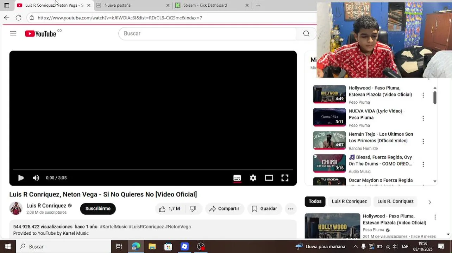Viewport: 452px width, 253px height.
Task: Click the browser address bar URL
Action: point(120,18)
